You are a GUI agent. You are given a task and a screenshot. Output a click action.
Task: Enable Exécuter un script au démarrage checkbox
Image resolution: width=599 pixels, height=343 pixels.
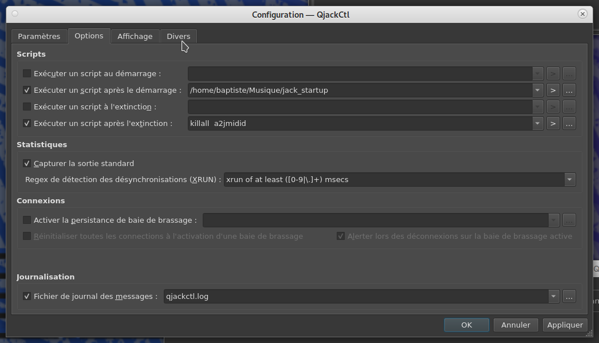pos(27,73)
